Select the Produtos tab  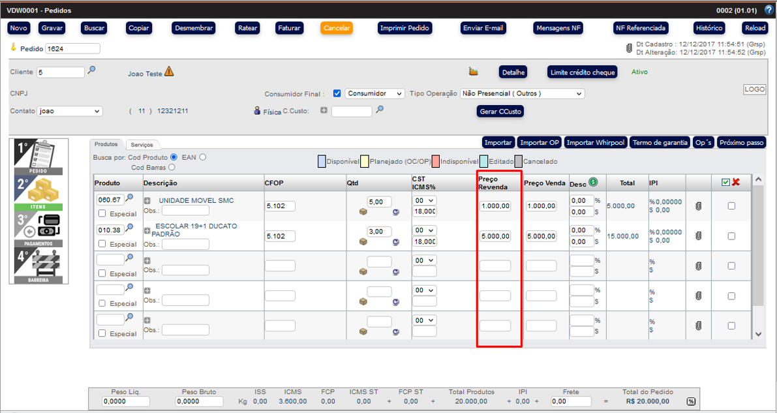[x=106, y=144]
